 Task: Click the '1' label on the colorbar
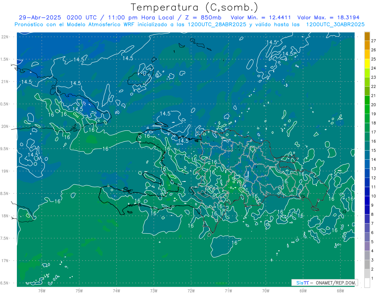tap(372, 278)
